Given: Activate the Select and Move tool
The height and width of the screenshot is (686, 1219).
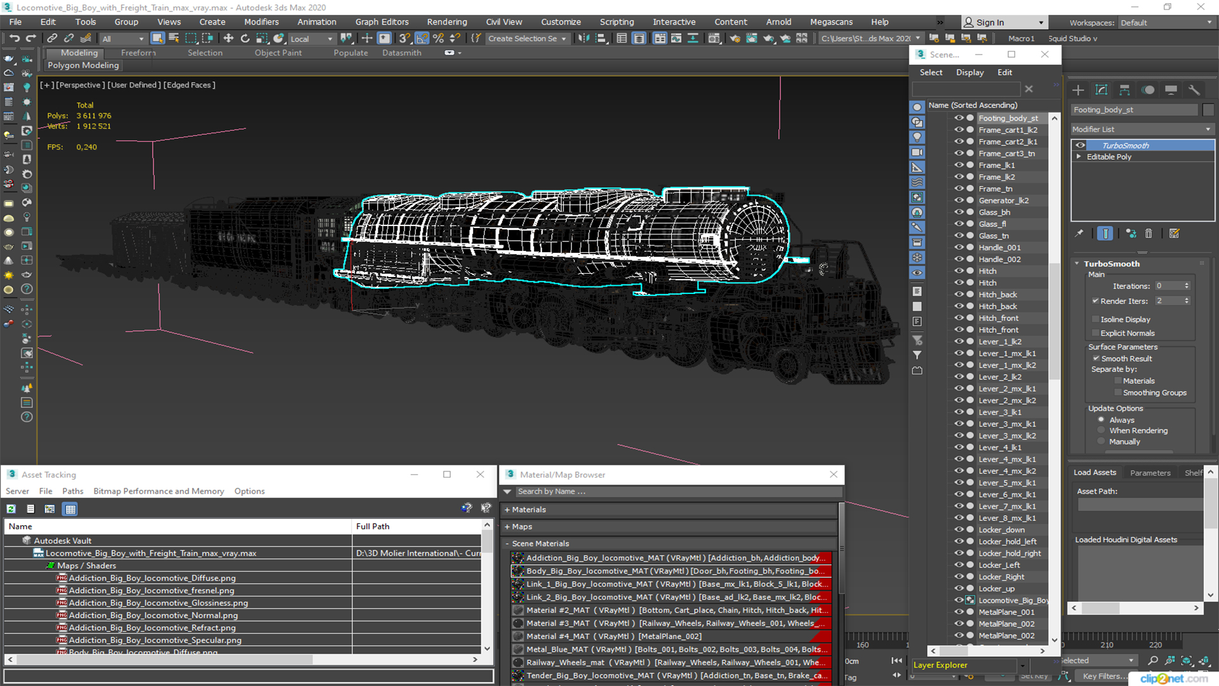Looking at the screenshot, I should point(229,38).
